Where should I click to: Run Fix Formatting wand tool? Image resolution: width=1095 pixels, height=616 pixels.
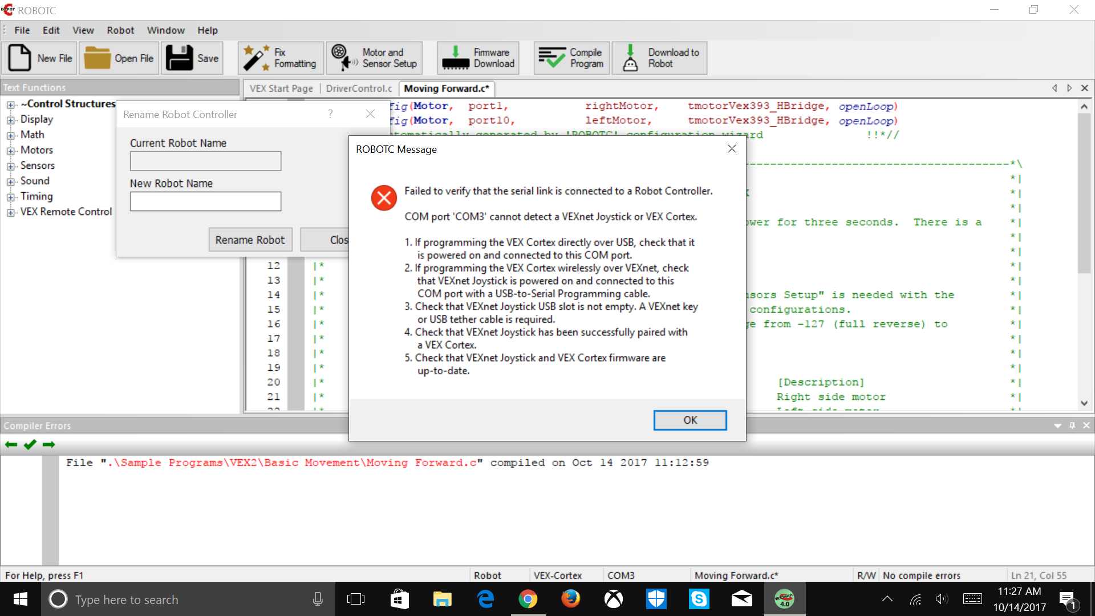(x=281, y=58)
